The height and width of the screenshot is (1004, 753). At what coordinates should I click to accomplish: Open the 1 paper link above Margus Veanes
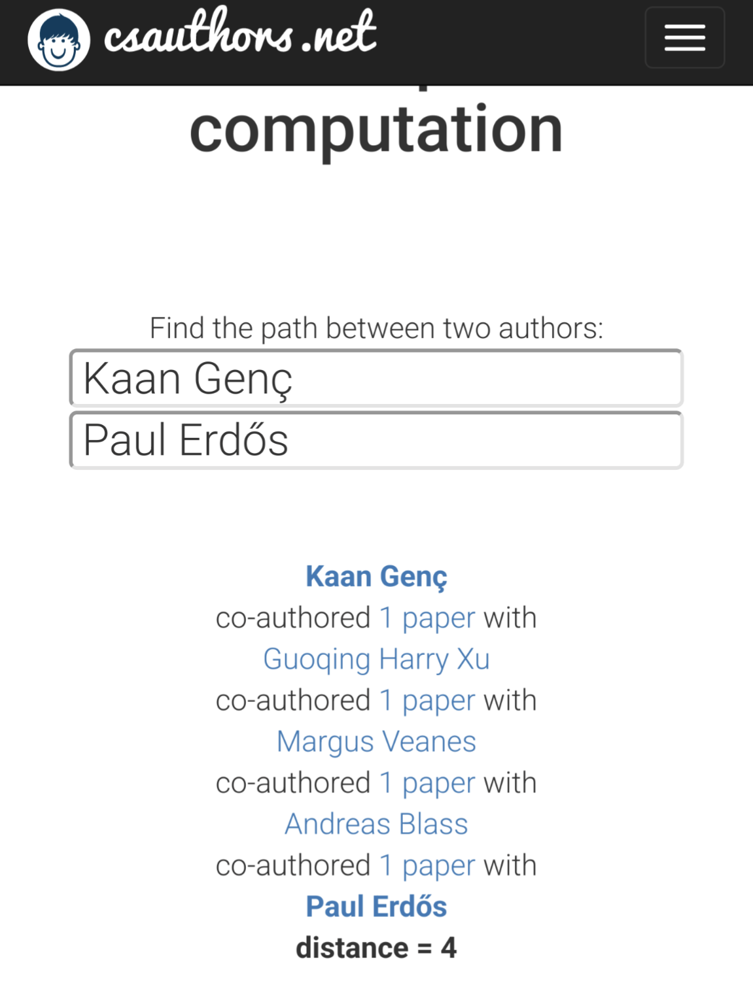427,700
